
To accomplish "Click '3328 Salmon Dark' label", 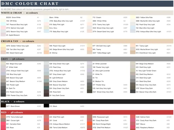I will [143, 117].
